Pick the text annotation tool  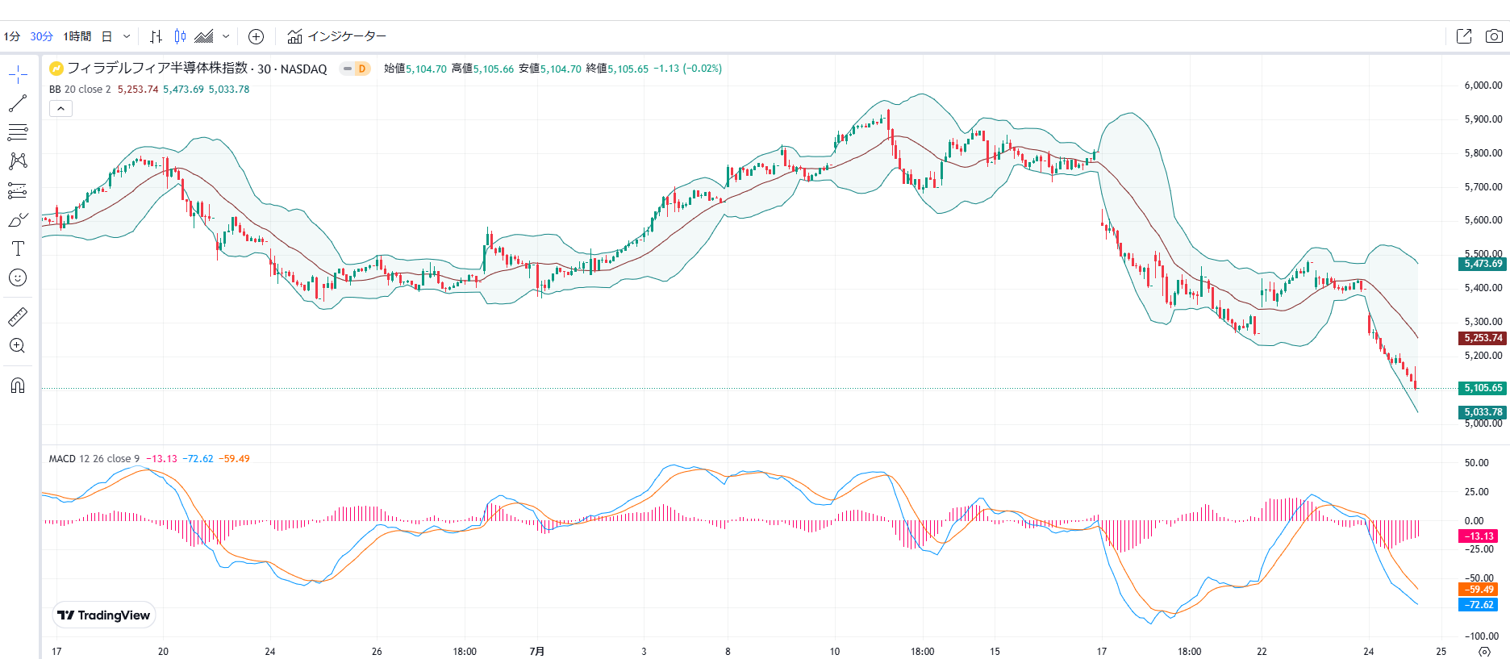coord(18,248)
